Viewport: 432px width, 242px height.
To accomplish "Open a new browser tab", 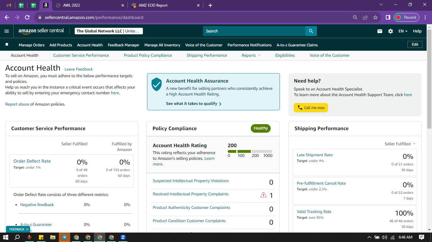I will [x=210, y=5].
